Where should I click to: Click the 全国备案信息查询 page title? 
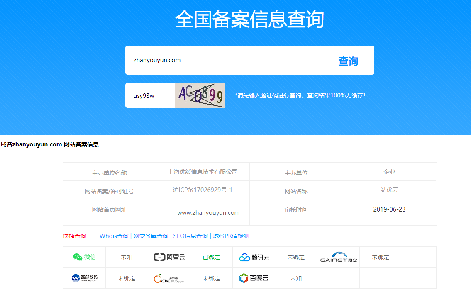[249, 19]
